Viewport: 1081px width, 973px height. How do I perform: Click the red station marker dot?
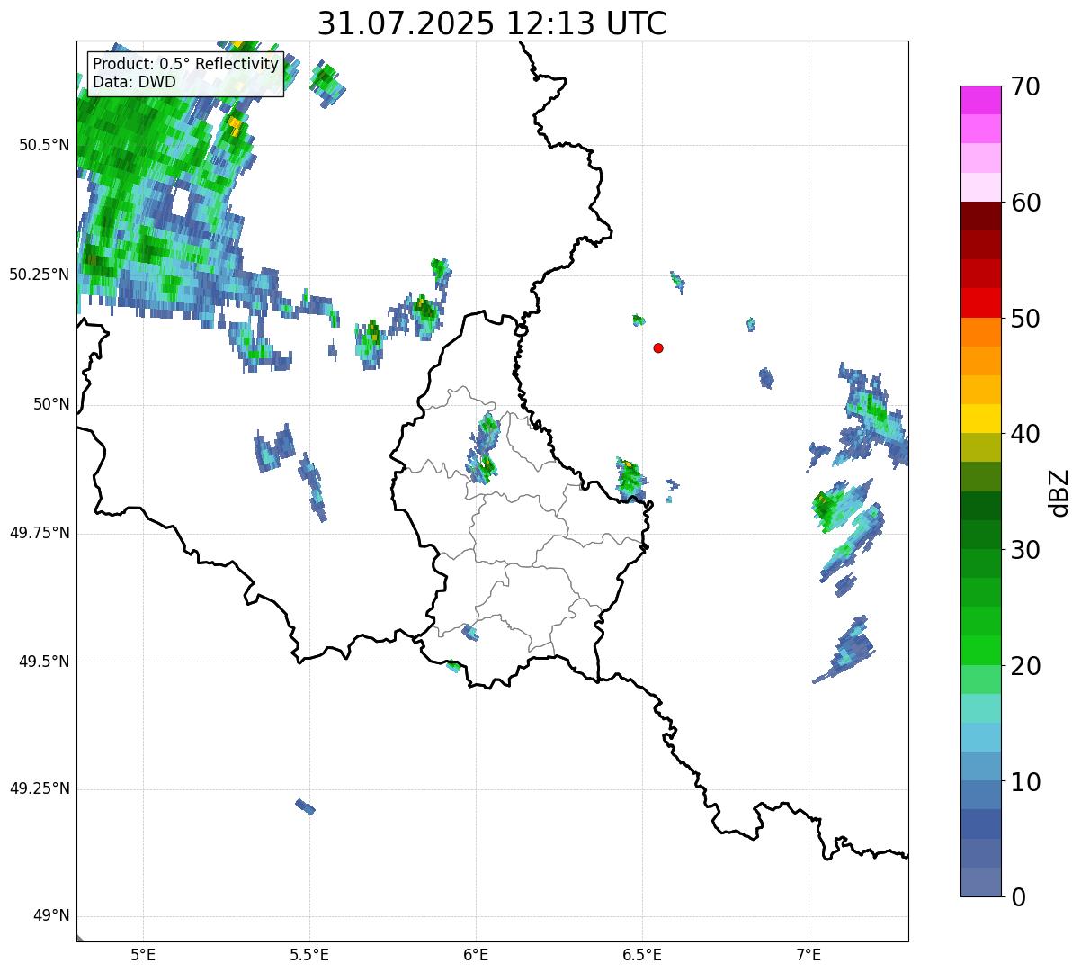pos(658,347)
